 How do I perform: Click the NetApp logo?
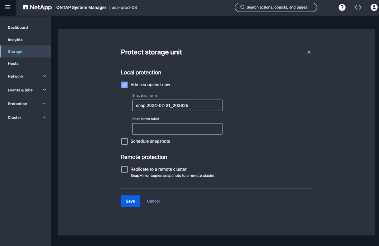click(x=37, y=8)
